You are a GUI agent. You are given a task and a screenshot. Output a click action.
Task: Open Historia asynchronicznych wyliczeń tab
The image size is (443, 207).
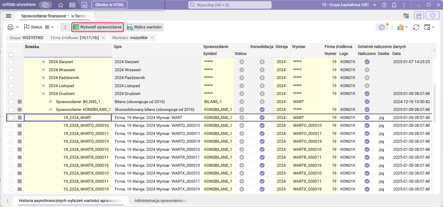click(70, 201)
